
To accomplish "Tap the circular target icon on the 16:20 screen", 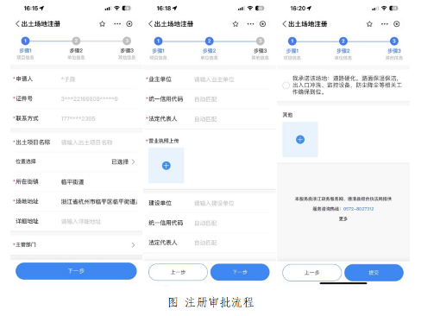I will [397, 24].
